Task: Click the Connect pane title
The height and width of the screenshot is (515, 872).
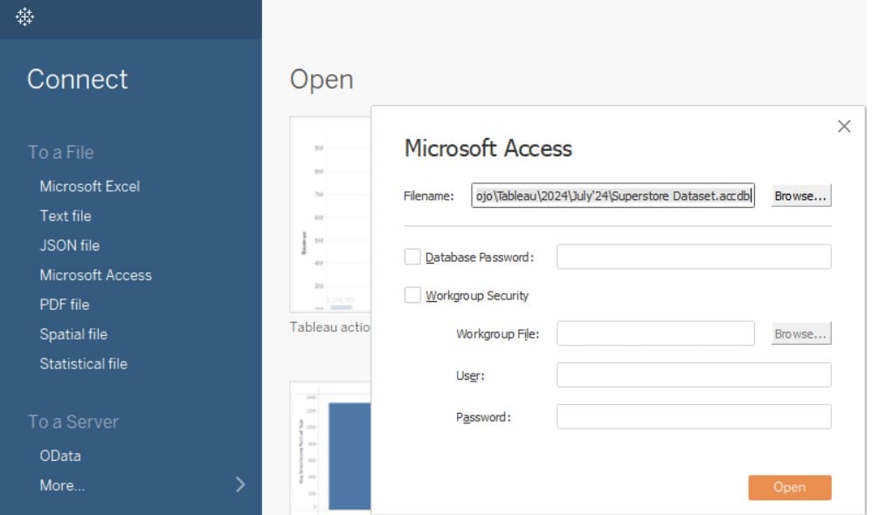Action: coord(77,79)
